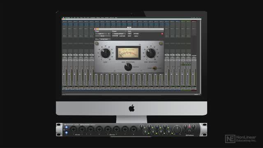The height and width of the screenshot is (148, 263).
Task: Open the File menu
Action: click(72, 18)
